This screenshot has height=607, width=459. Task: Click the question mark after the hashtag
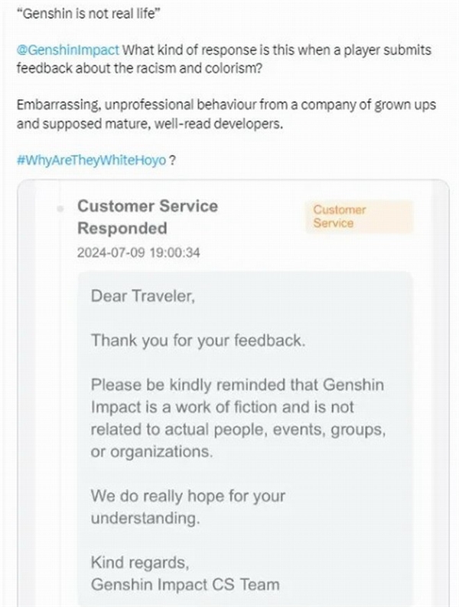coord(172,160)
